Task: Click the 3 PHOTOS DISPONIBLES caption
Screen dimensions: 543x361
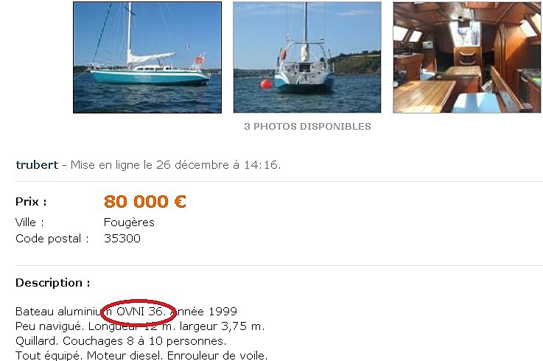Action: pos(307,127)
